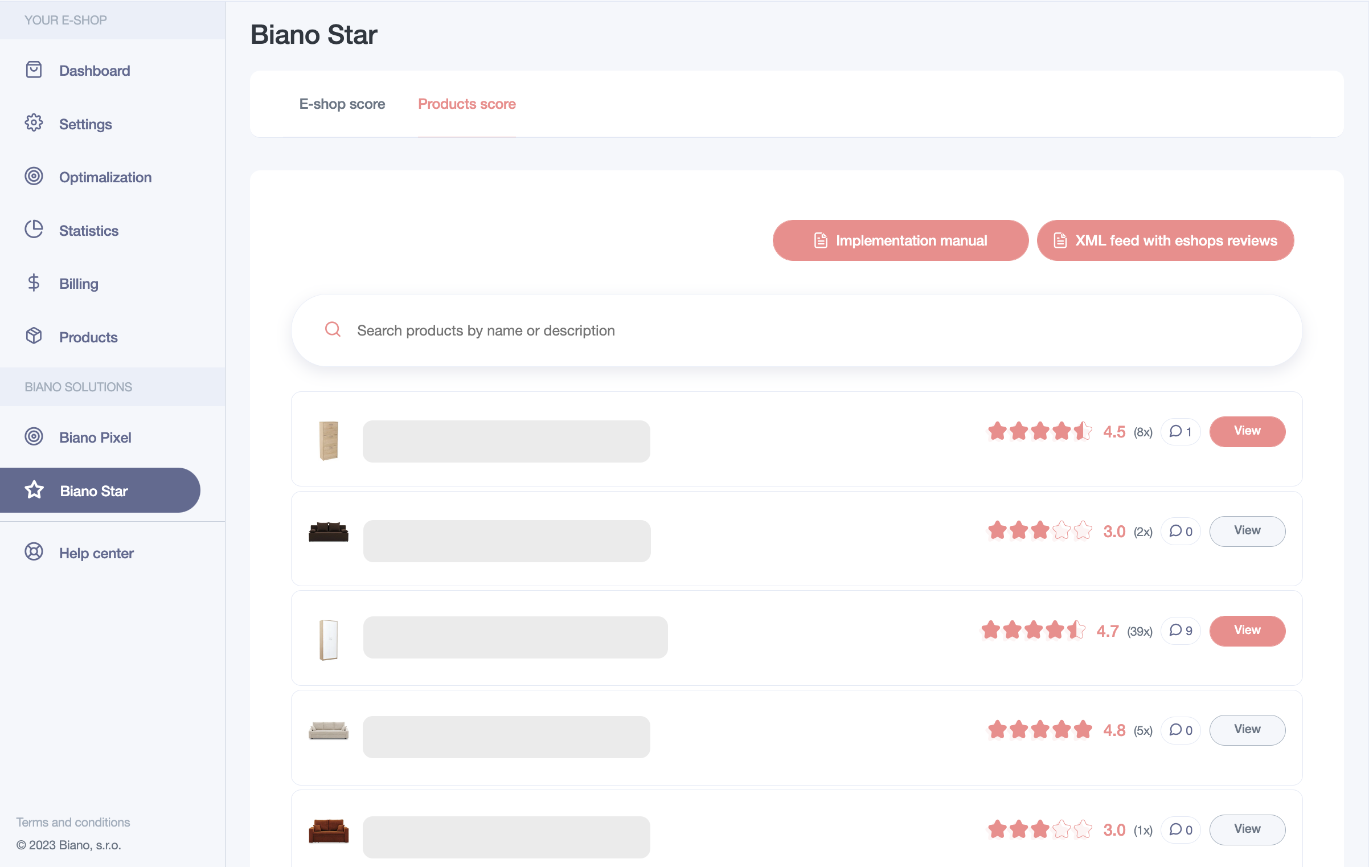Click star rating in 4.8 (5x) row
This screenshot has width=1369, height=867.
point(1040,730)
